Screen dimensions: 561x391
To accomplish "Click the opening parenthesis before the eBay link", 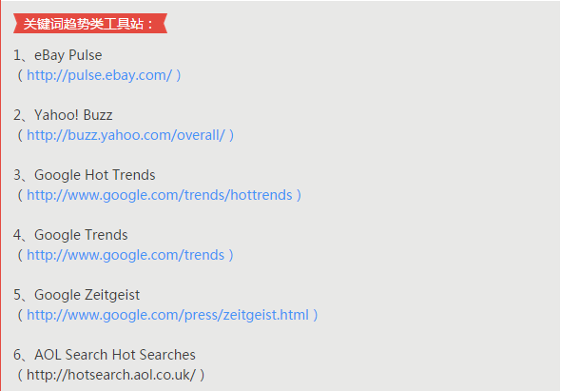I will click(20, 75).
